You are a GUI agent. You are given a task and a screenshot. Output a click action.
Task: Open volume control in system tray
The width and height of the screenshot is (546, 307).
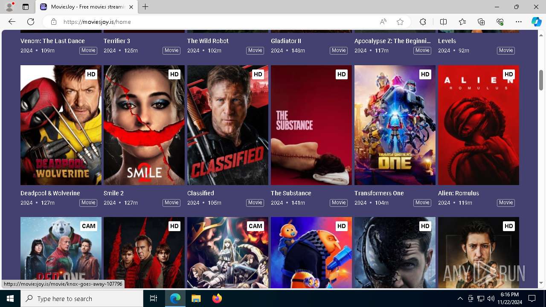point(491,298)
